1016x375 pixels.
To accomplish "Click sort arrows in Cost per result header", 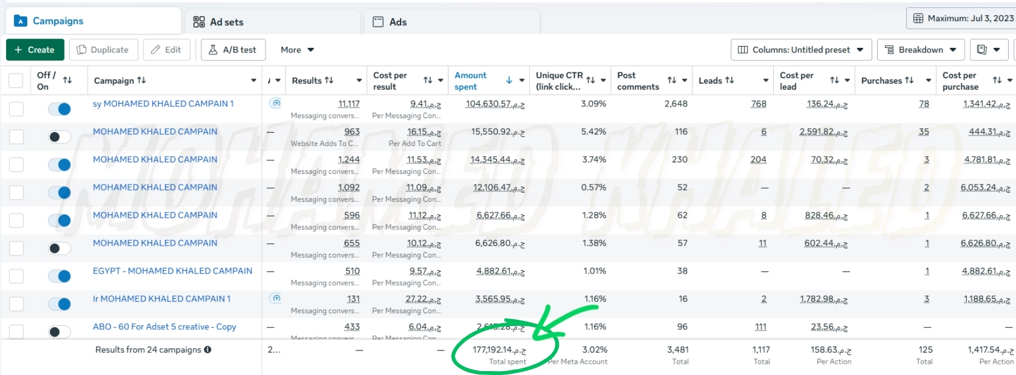I will [428, 80].
